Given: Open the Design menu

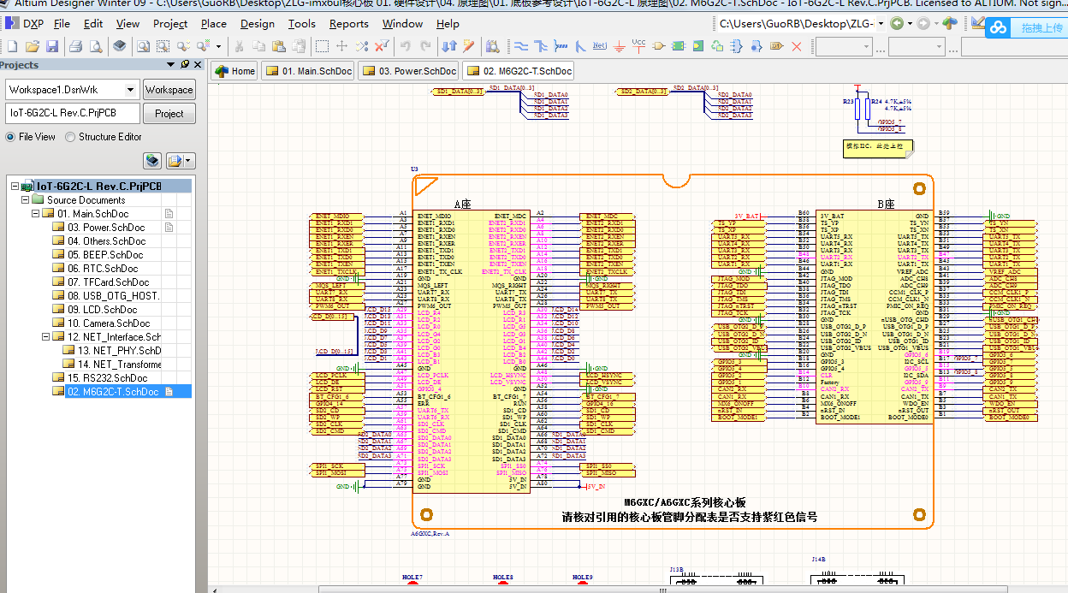Looking at the screenshot, I should [258, 24].
